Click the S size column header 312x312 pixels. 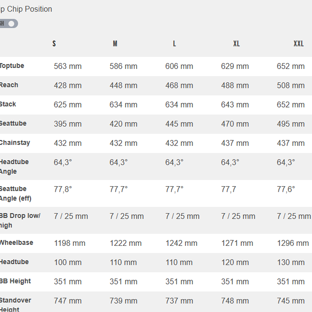pos(54,44)
